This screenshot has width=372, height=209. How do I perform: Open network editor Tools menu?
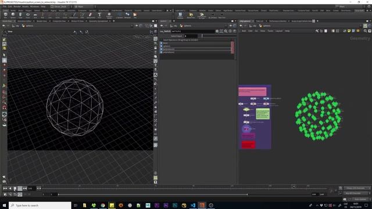click(270, 31)
